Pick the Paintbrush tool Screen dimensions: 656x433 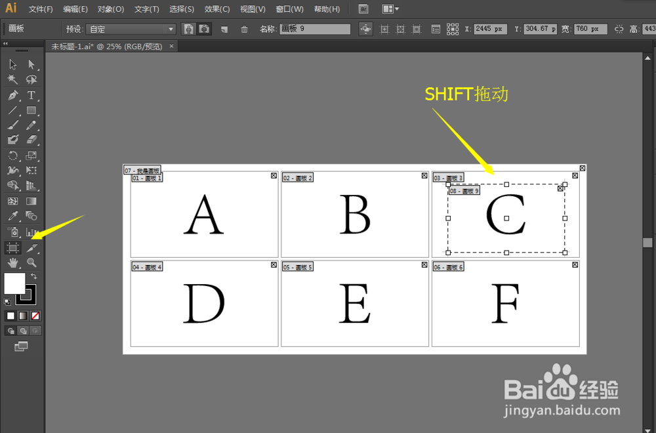[x=12, y=125]
